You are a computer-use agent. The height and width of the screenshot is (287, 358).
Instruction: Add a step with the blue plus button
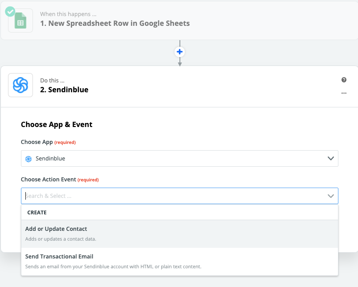pyautogui.click(x=180, y=52)
